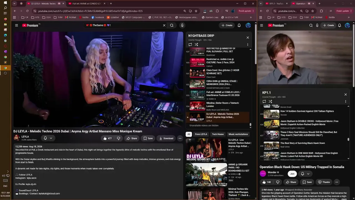Open more actions for Black Hawk Down video
This screenshot has height=200, width=355.
click(337, 182)
